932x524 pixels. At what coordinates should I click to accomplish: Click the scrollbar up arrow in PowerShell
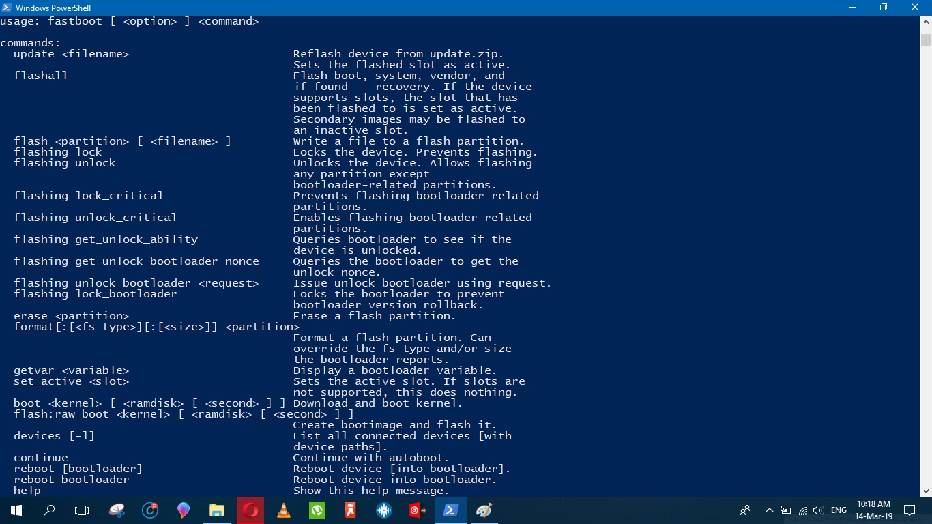925,22
